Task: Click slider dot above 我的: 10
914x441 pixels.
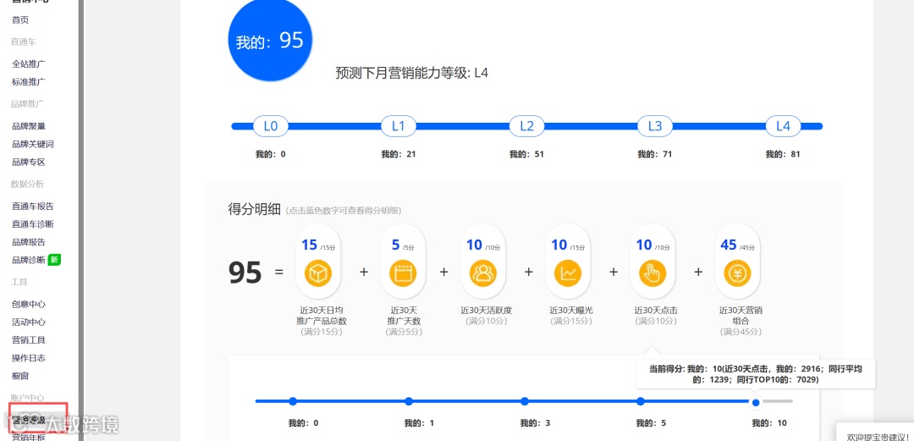Action: [x=756, y=402]
